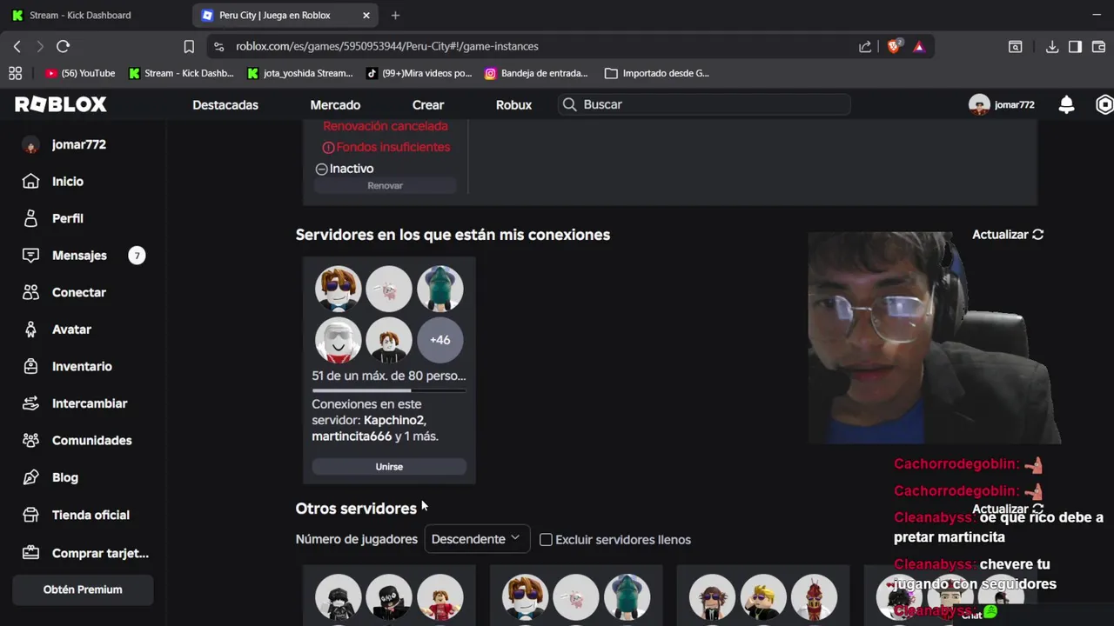Image resolution: width=1114 pixels, height=626 pixels.
Task: Open the bookmarks apps grid icon
Action: 15,73
